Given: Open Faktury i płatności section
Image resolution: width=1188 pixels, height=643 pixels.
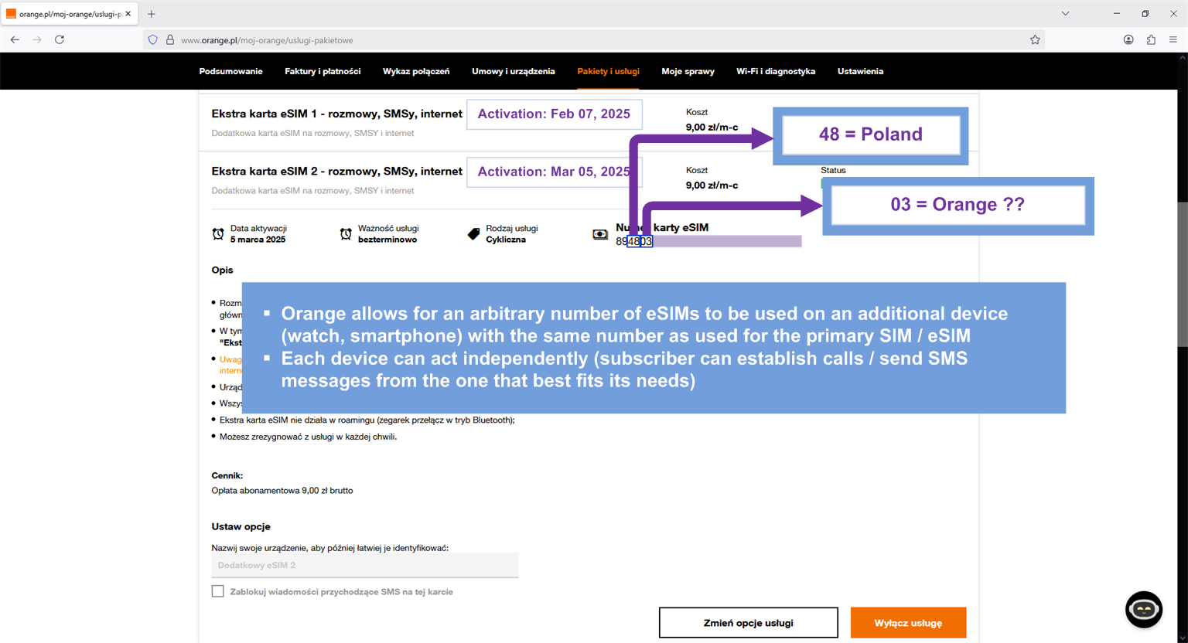Looking at the screenshot, I should pyautogui.click(x=323, y=71).
